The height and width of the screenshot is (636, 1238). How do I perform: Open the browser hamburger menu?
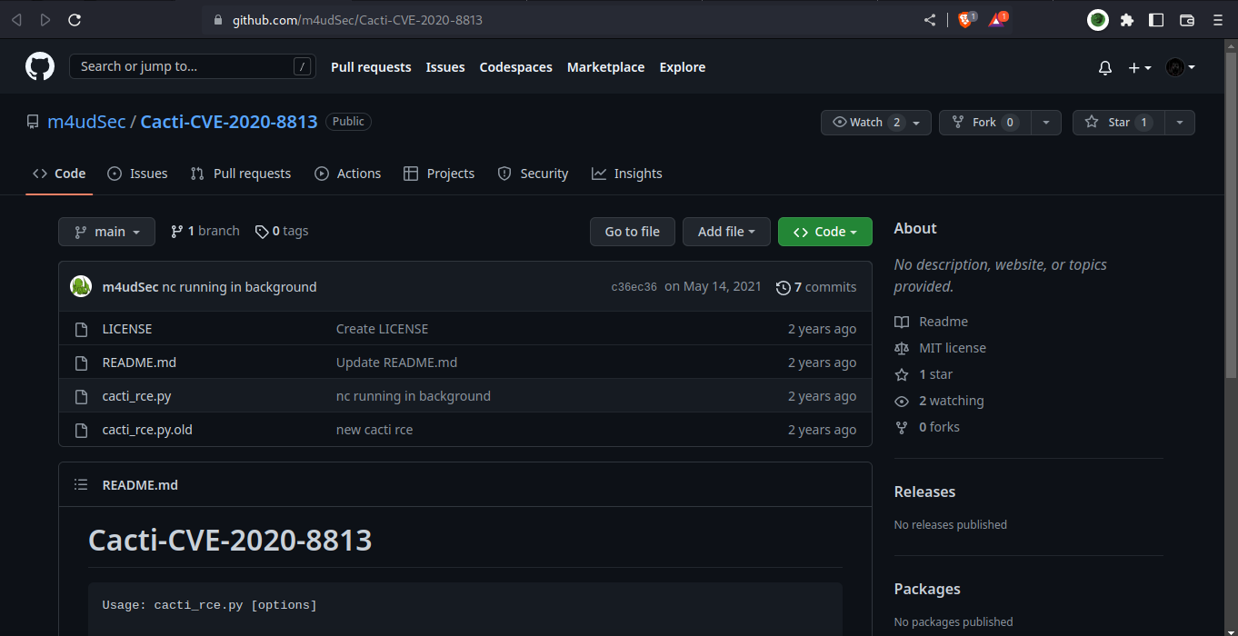tap(1218, 19)
